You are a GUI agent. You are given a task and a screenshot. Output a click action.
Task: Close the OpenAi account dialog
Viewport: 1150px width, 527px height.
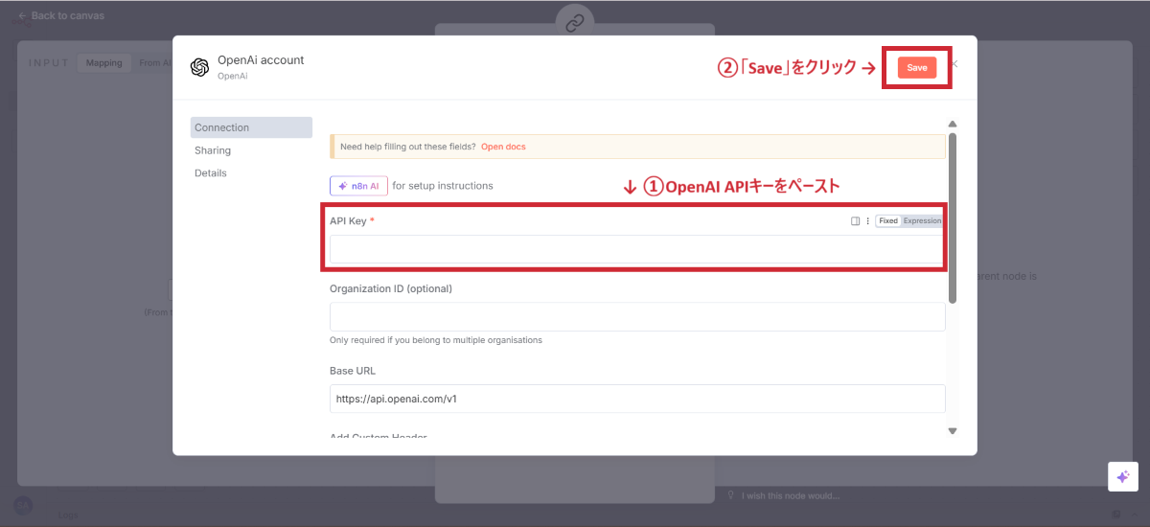954,64
